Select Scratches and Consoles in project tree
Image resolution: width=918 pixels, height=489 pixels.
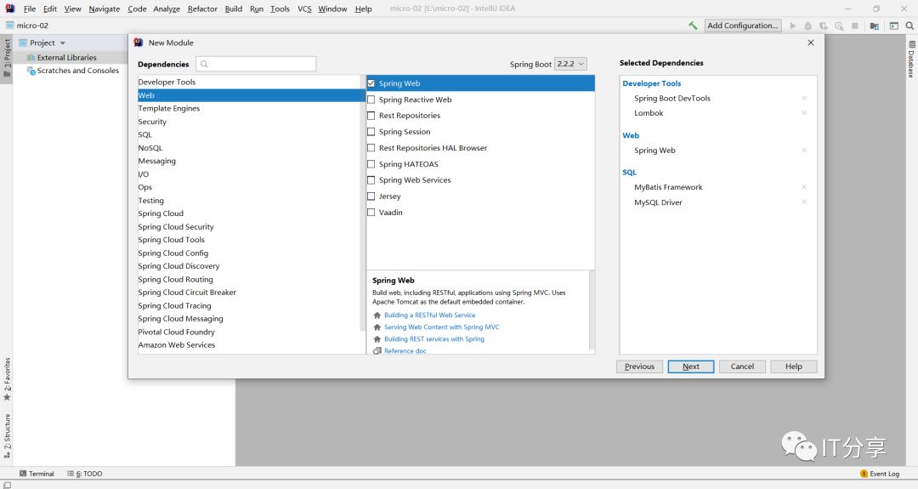coord(78,71)
